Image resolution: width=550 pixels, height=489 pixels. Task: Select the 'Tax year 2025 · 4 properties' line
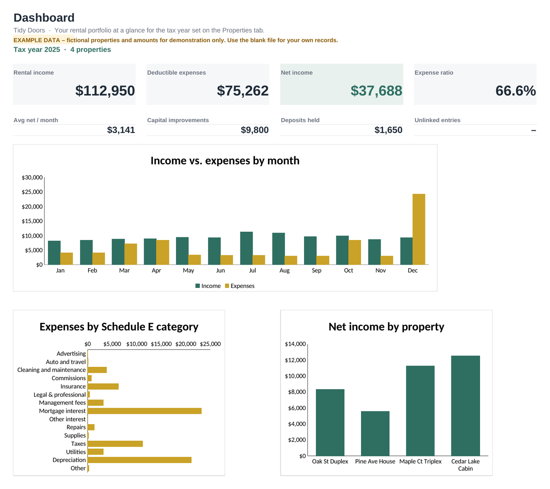pyautogui.click(x=62, y=49)
